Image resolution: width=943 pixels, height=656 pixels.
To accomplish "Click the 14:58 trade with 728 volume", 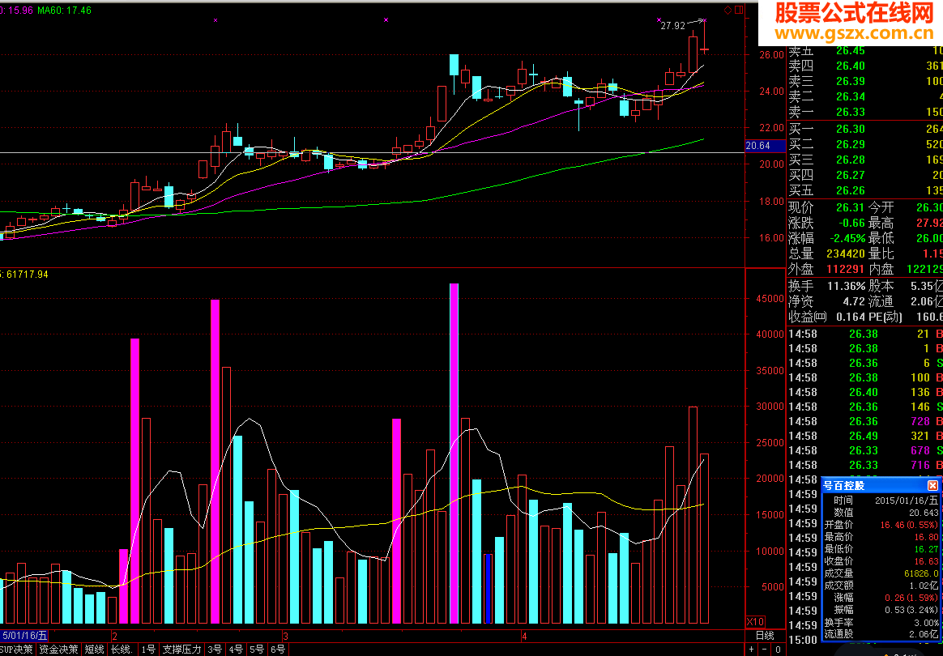I will pos(864,421).
